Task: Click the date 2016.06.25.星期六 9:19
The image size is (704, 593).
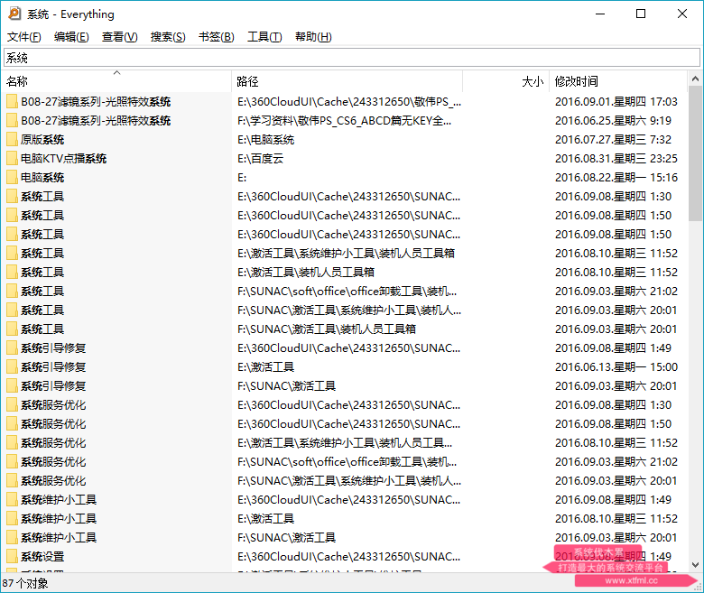Action: (x=613, y=120)
